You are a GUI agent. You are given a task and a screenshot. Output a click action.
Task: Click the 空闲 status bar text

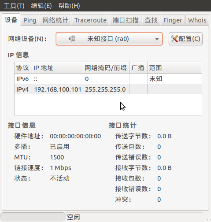click(74, 217)
